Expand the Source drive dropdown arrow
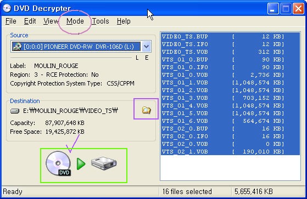The height and width of the screenshot is (199, 307). [147, 47]
